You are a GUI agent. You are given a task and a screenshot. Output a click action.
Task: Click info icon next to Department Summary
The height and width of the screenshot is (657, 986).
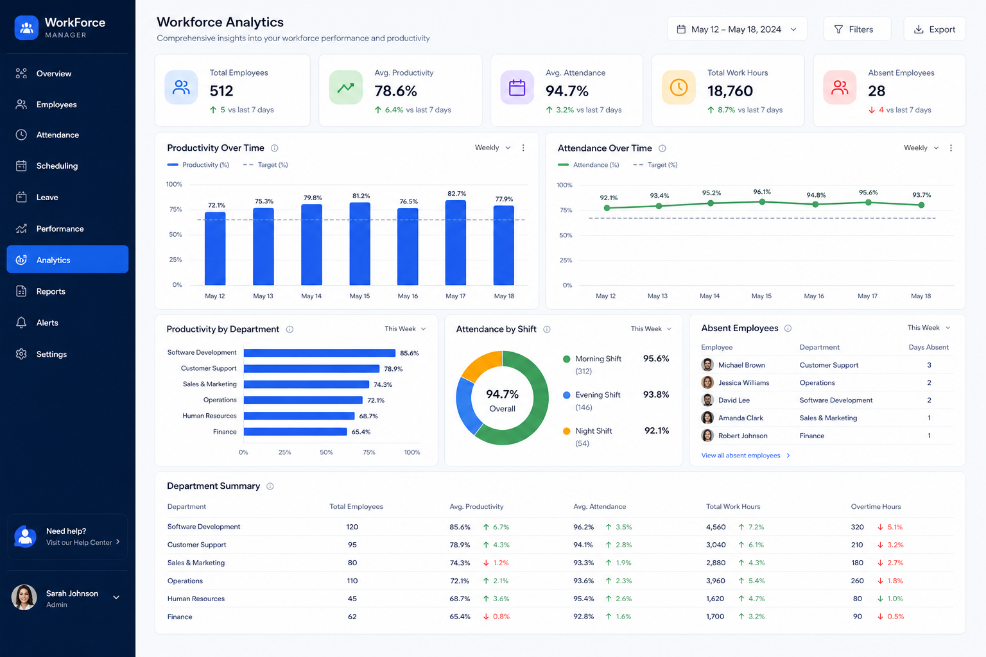click(270, 486)
